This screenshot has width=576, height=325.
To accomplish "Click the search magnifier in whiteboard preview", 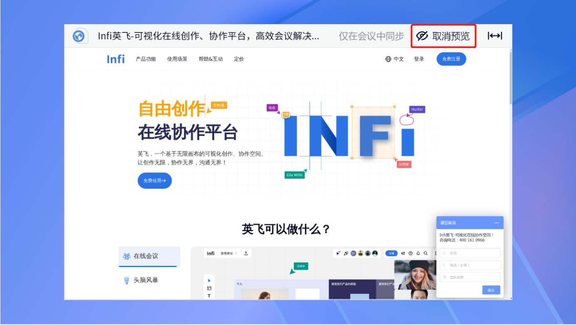I will (x=425, y=253).
